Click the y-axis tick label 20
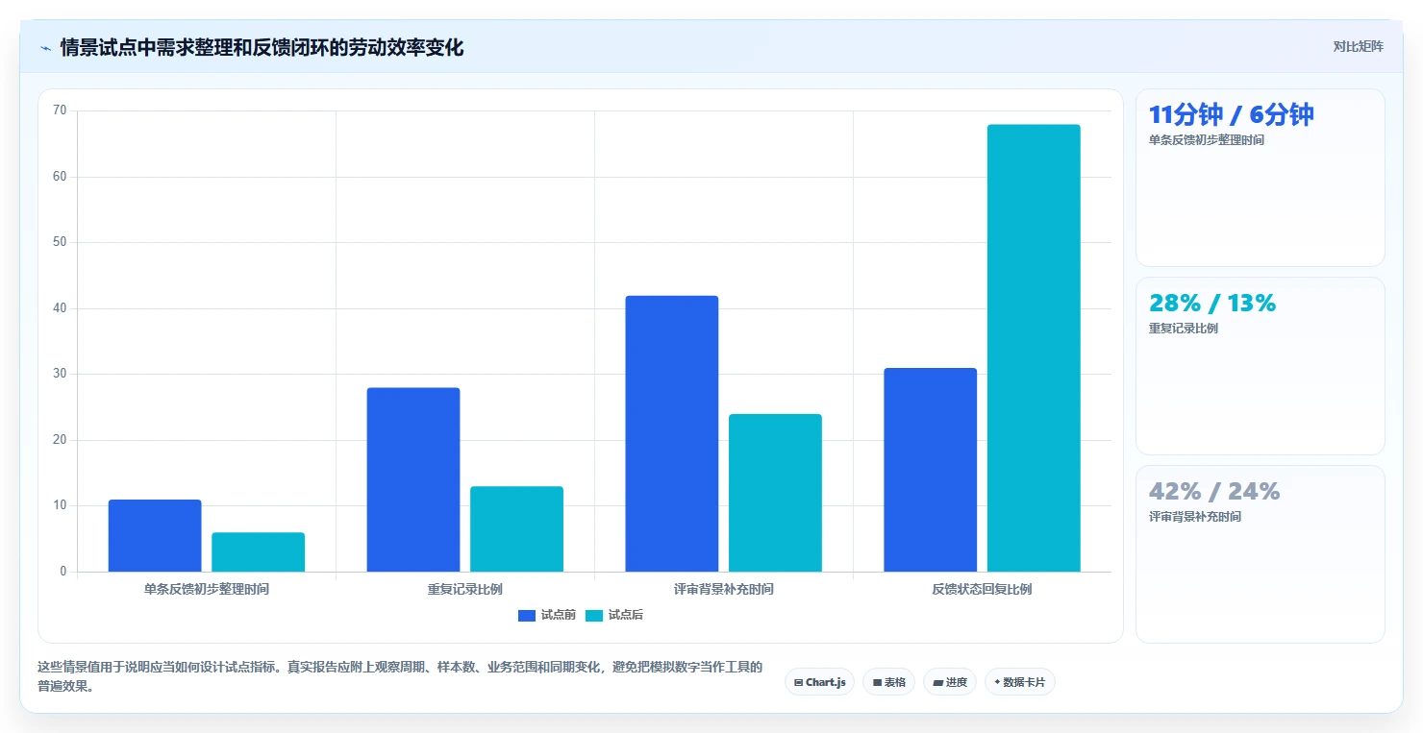This screenshot has width=1423, height=733. 60,440
